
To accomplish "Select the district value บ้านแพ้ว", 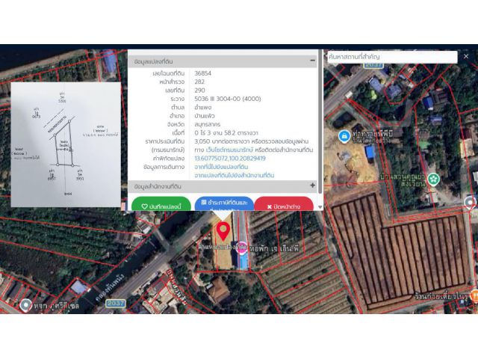I will [205, 116].
